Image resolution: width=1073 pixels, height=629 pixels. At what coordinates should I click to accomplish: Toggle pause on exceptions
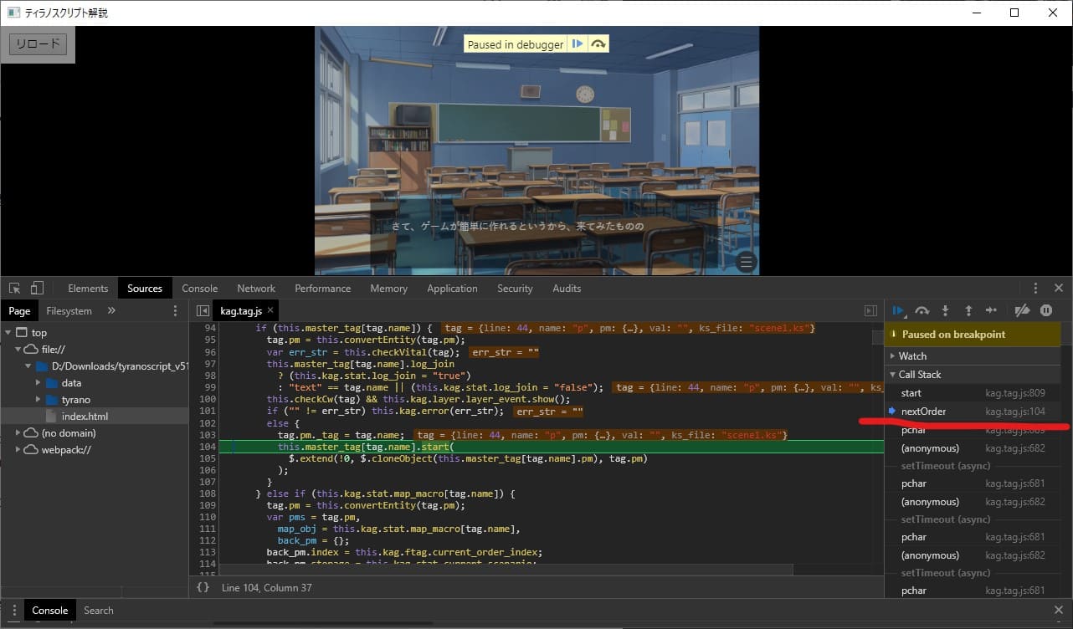(x=1046, y=310)
